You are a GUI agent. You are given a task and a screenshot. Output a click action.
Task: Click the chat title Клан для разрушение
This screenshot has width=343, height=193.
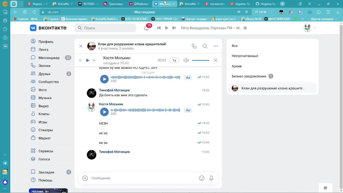[x=132, y=44]
